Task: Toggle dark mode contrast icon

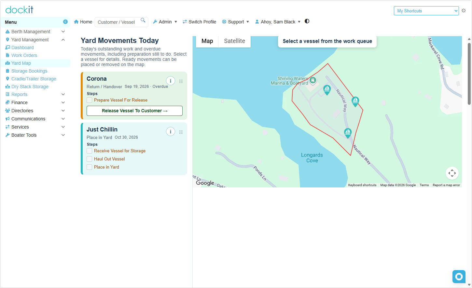Action: (x=307, y=21)
